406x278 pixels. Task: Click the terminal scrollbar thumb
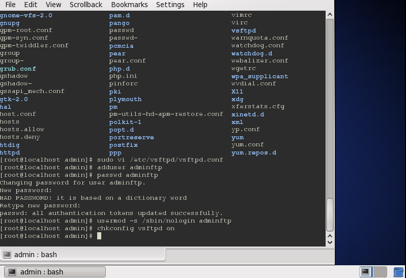click(330, 214)
